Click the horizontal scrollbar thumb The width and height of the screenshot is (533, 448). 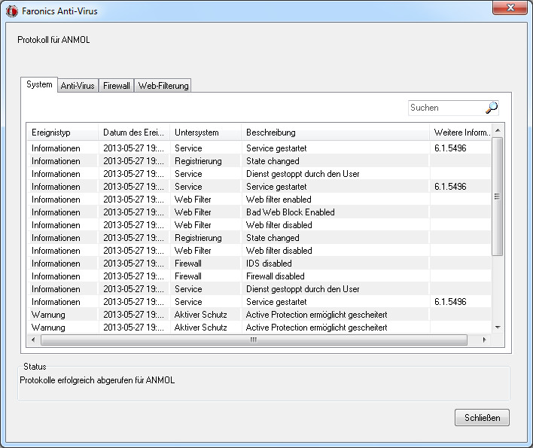coord(254,340)
